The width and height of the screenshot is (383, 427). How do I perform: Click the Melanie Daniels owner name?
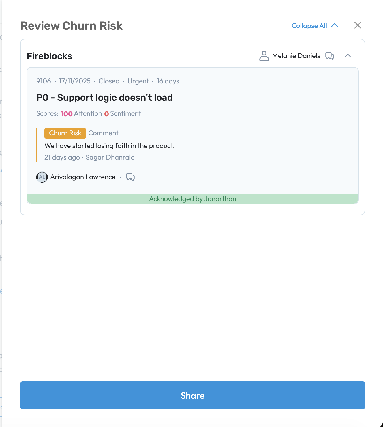pos(296,56)
